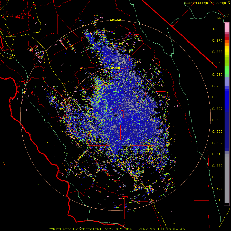Select the 0.467 legend value
Image resolution: width=231 pixels, height=231 pixels.
(x=217, y=143)
